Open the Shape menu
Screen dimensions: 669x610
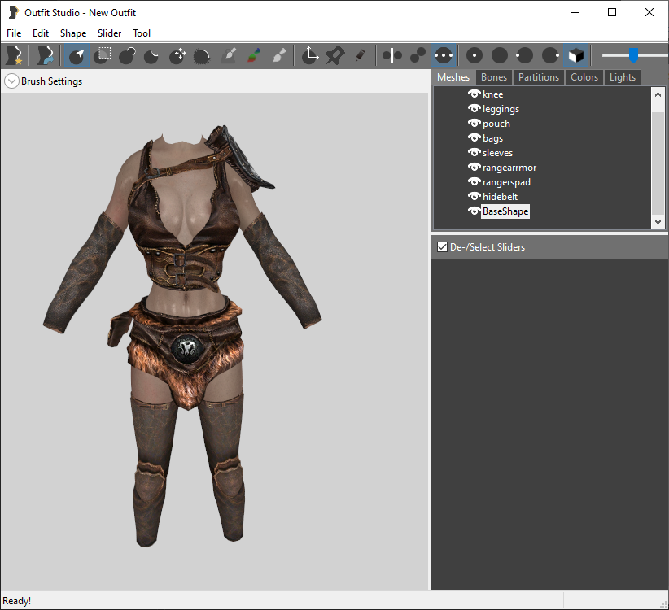click(73, 33)
